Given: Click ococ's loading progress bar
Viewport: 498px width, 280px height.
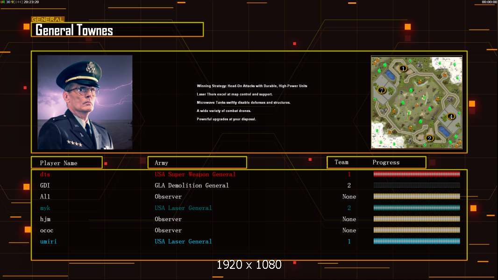Looking at the screenshot, I should coord(417,230).
